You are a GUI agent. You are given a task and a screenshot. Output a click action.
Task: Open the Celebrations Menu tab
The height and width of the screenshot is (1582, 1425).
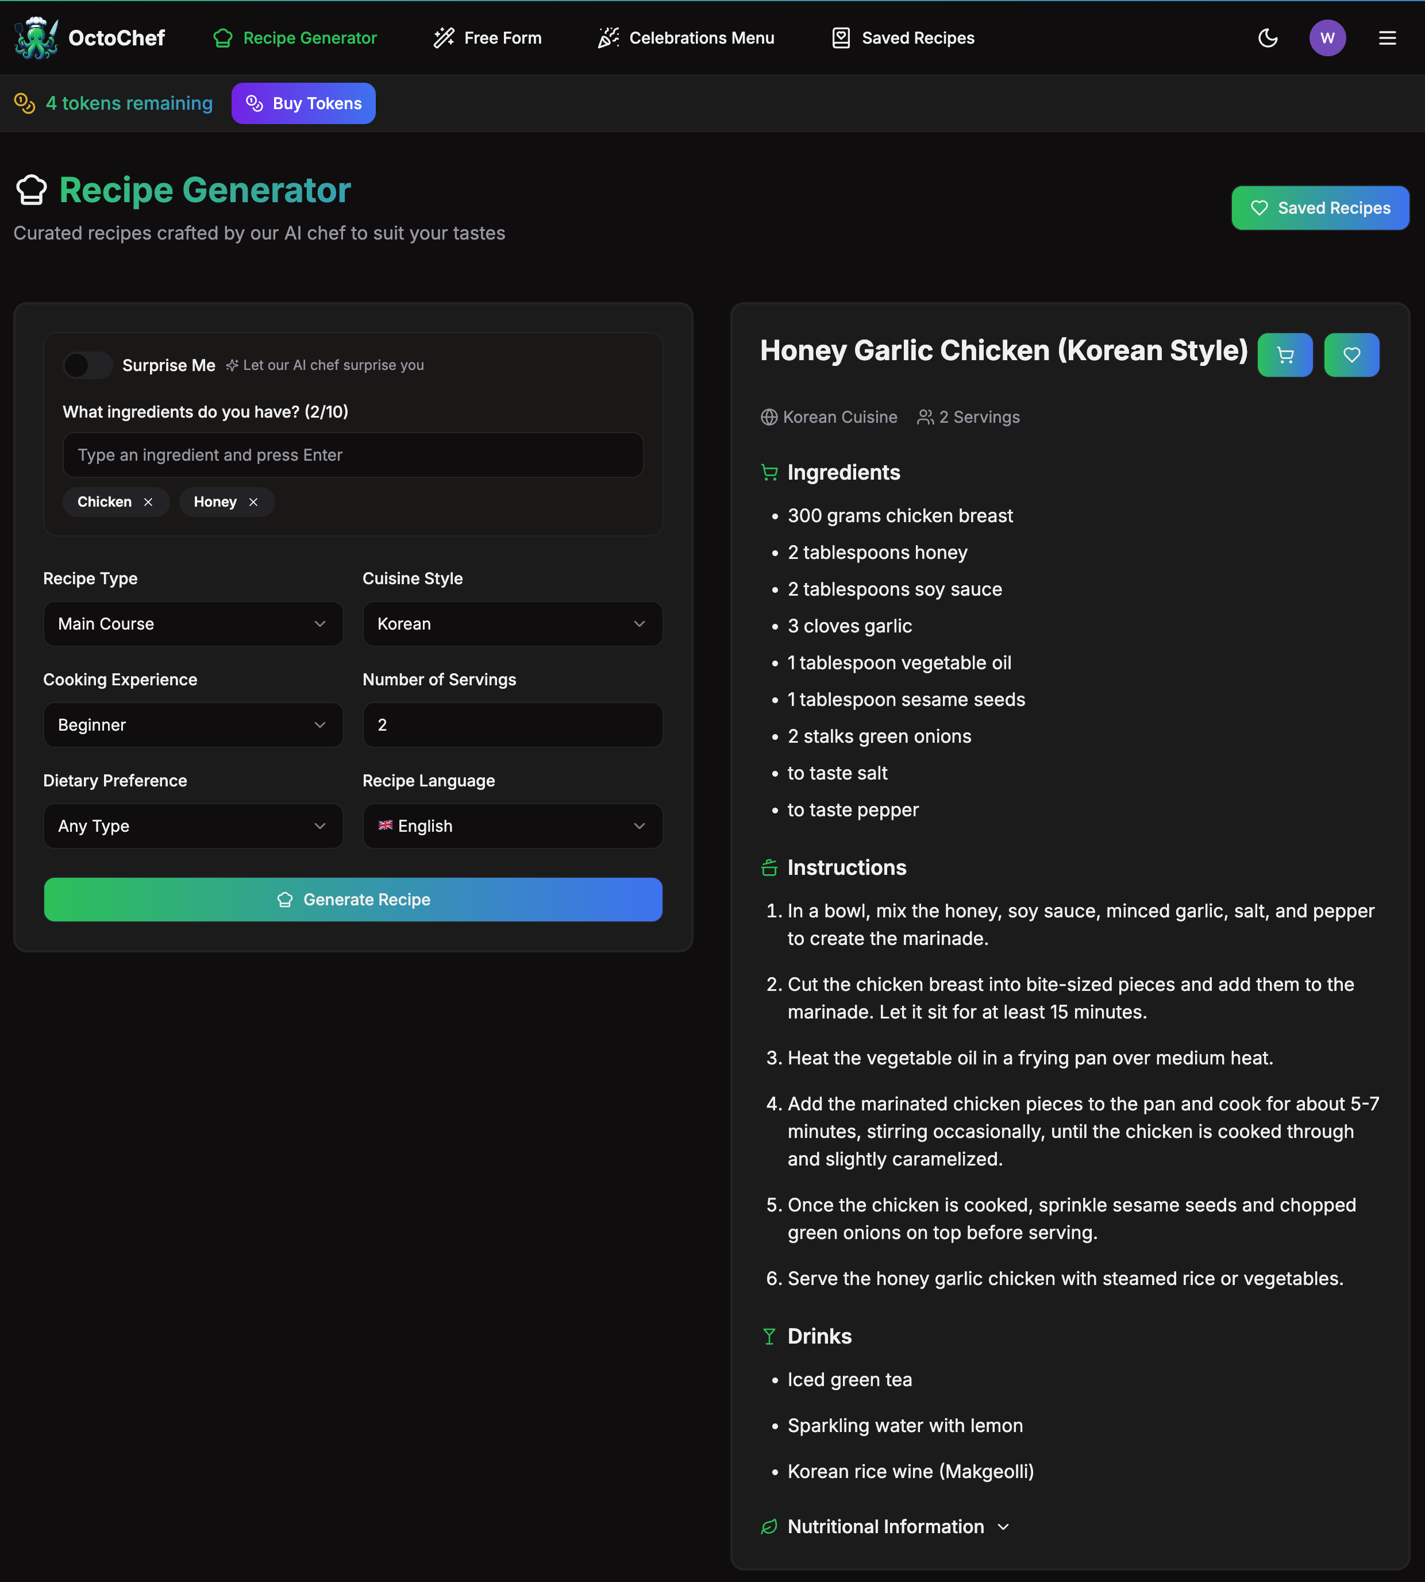pos(686,37)
